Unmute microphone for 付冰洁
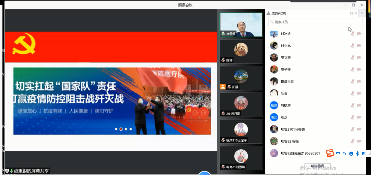Viewport: 371px width, 175px height. click(x=352, y=33)
